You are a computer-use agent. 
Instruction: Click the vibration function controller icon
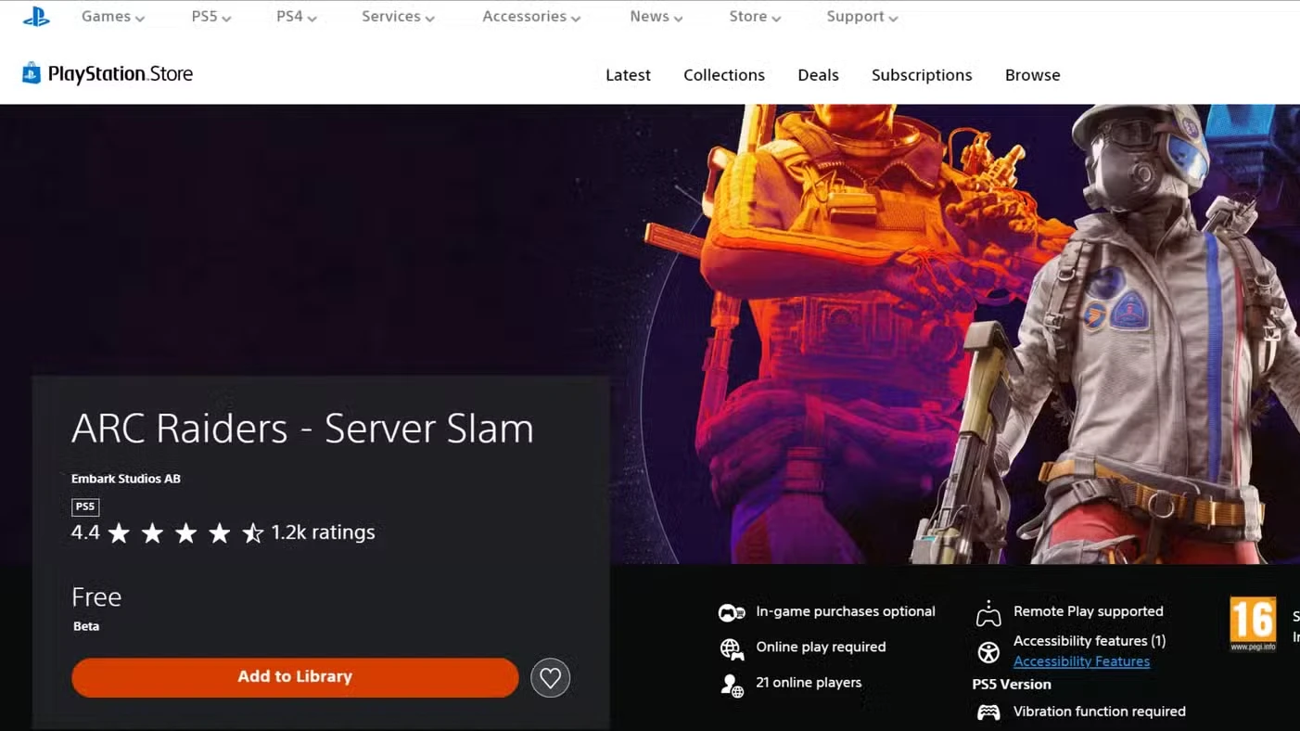[x=988, y=712]
